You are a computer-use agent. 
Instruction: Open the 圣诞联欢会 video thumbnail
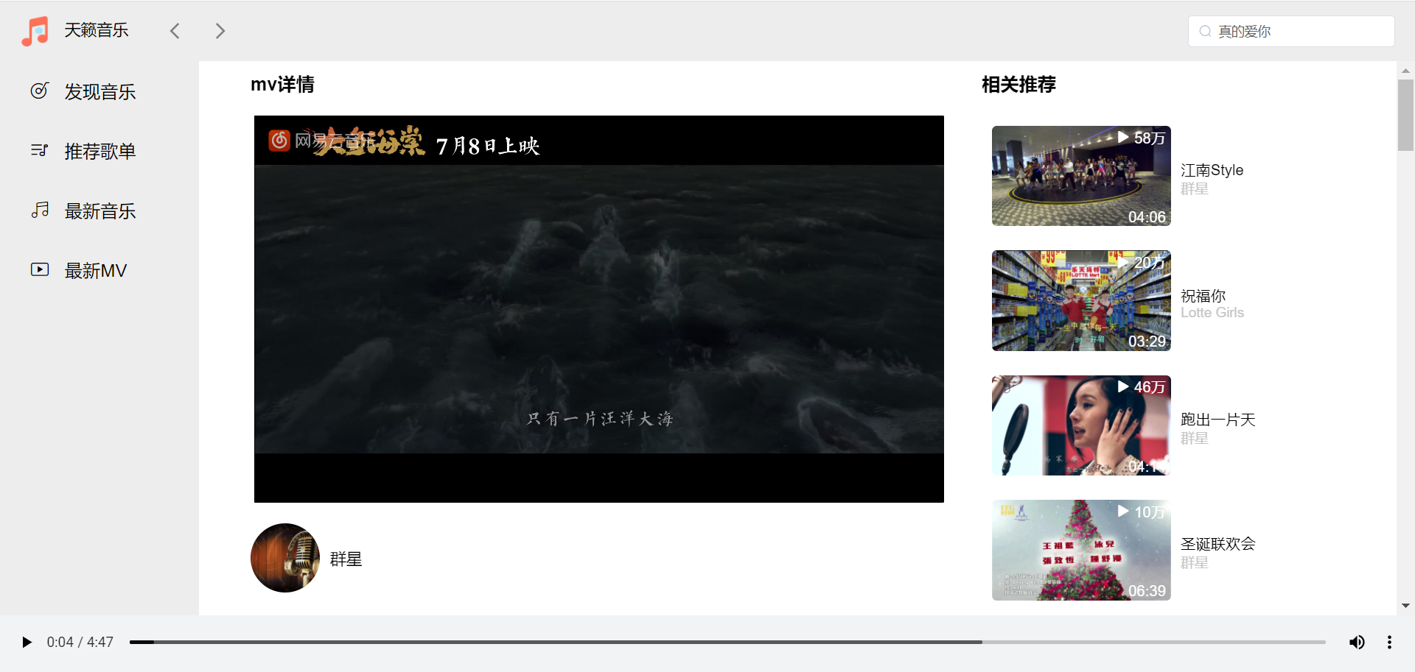point(1081,550)
